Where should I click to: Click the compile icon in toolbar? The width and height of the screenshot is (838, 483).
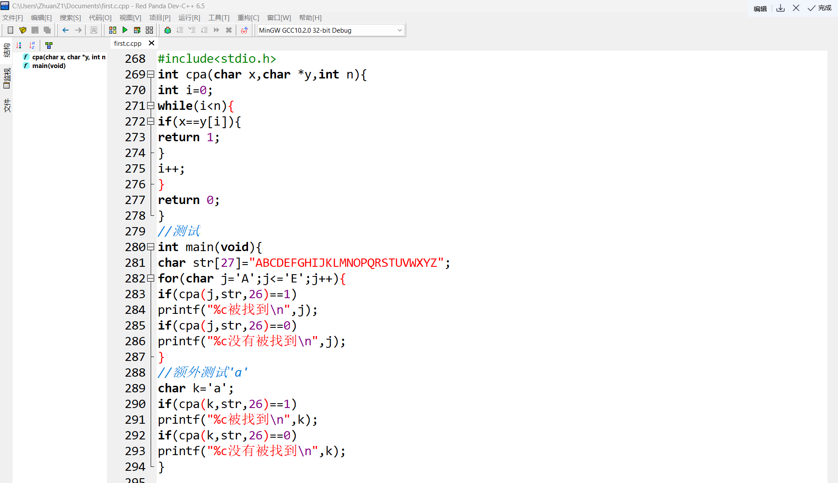[113, 30]
